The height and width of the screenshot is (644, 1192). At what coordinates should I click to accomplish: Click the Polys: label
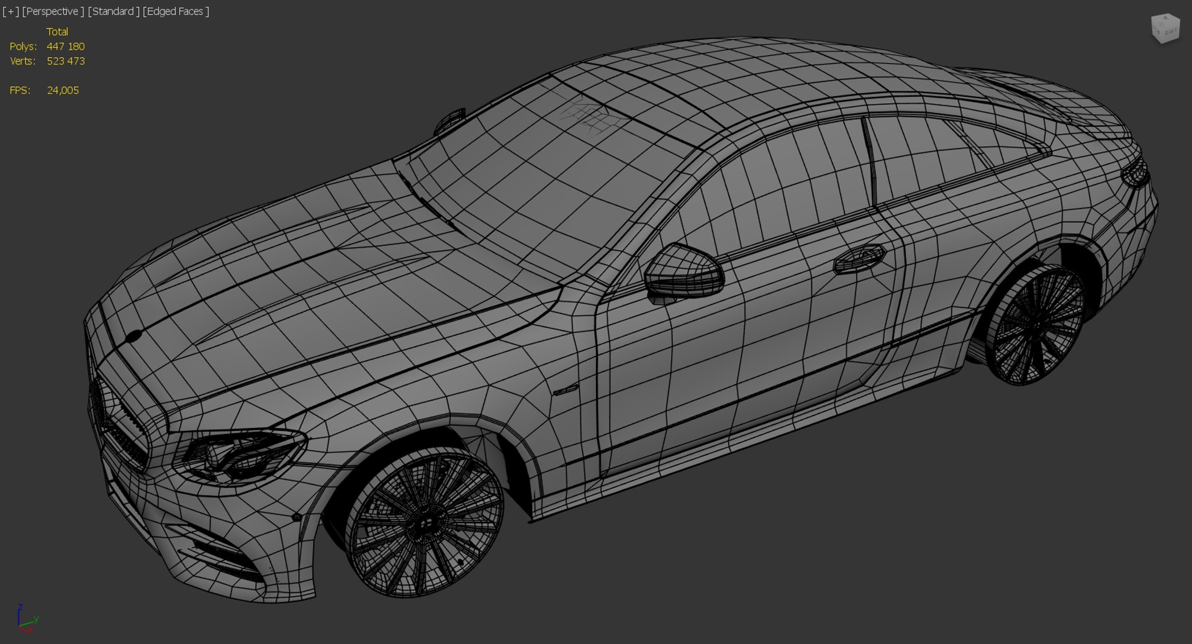coord(23,47)
